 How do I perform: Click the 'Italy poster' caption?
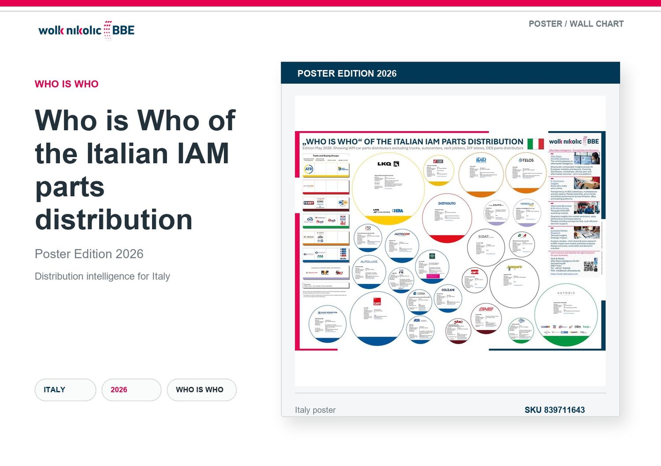tap(315, 410)
